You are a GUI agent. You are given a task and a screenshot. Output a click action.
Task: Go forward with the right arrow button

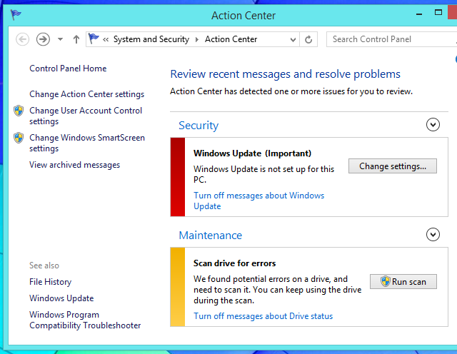pyautogui.click(x=43, y=39)
